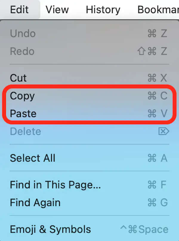Click the Redo command
The width and height of the screenshot is (179, 241).
click(22, 51)
